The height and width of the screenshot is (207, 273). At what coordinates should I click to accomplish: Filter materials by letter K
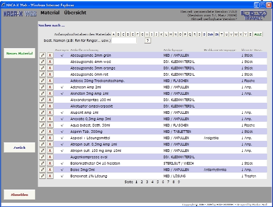coord(161,34)
